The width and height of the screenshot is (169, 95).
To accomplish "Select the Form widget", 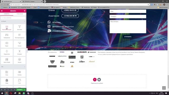I will (20, 81).
